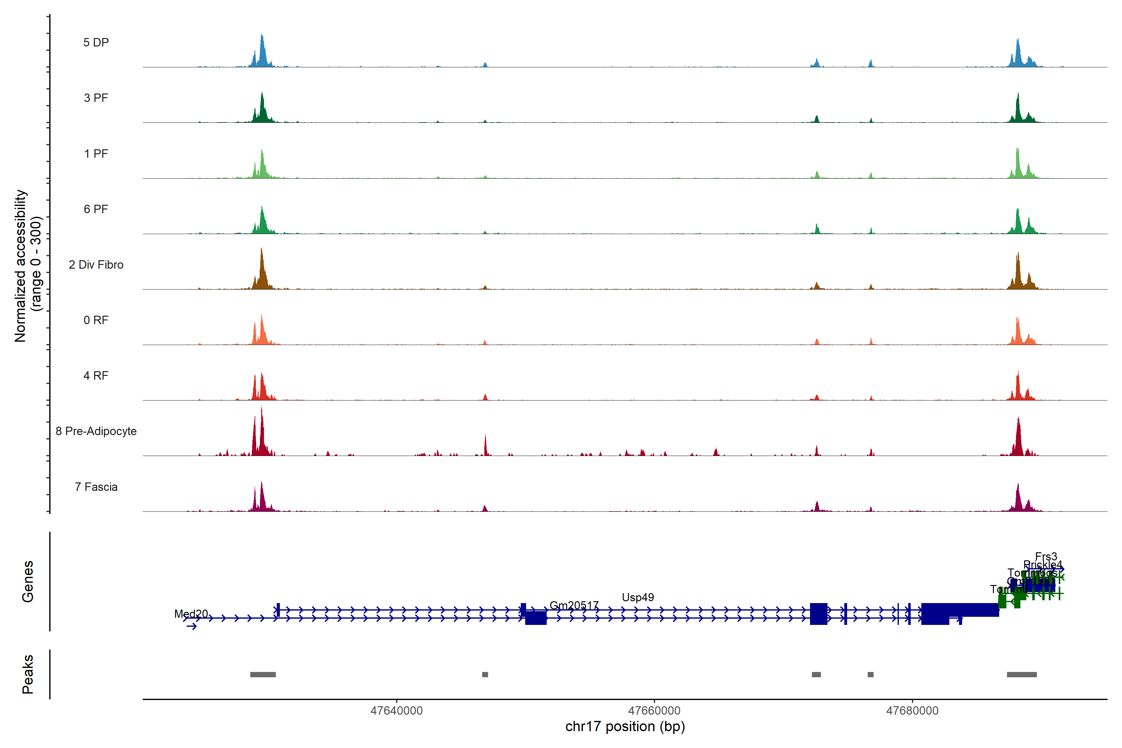Viewport: 1122px width, 748px height.
Task: Select the 8 Pre-Adipocyte track label
Action: (x=96, y=431)
